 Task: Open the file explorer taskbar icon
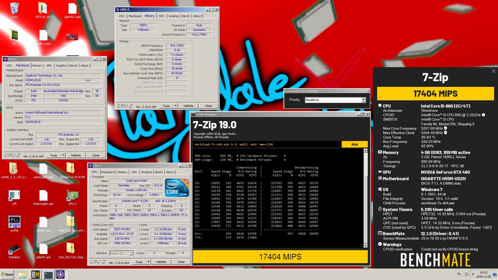point(23,275)
